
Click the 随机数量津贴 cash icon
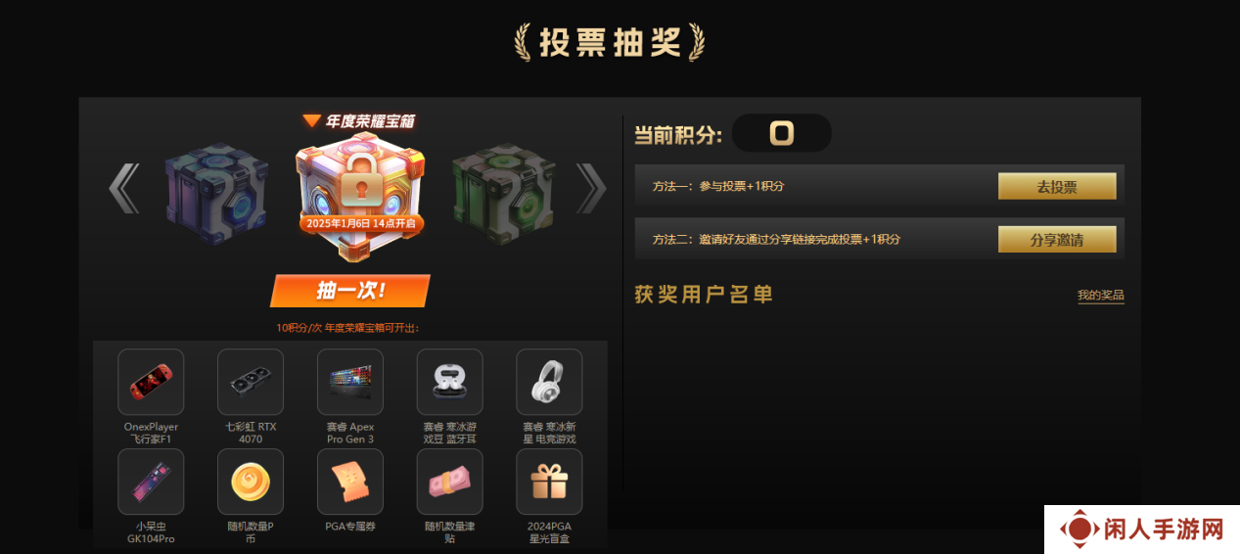[450, 482]
